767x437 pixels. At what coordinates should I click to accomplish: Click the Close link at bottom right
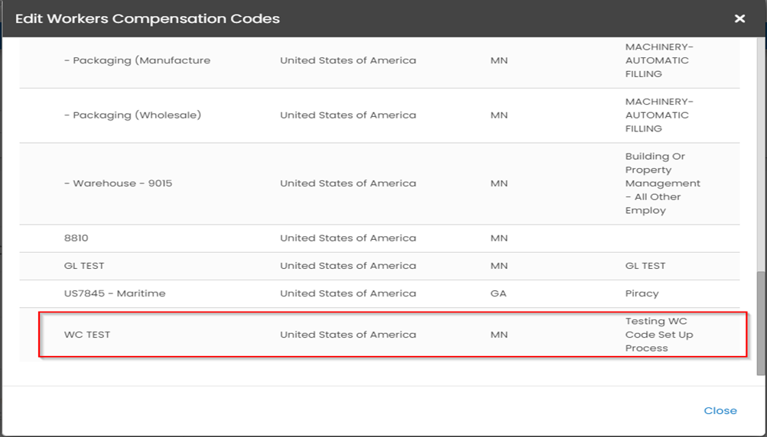click(720, 411)
